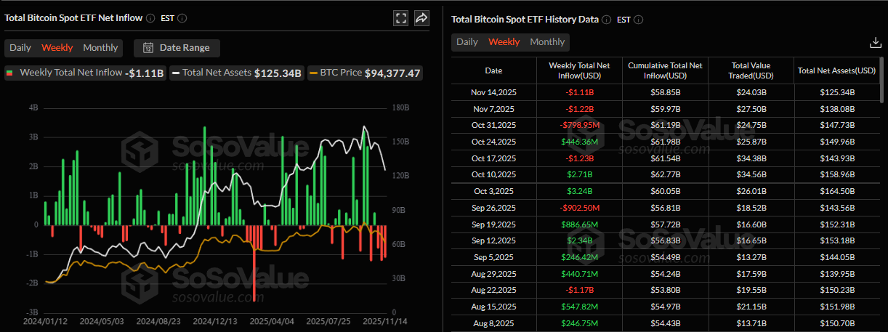Click Cumulative Total Net Inflow column header
This screenshot has width=888, height=332.
point(665,70)
